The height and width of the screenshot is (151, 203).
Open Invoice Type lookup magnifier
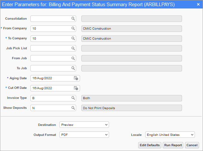[x=73, y=98]
